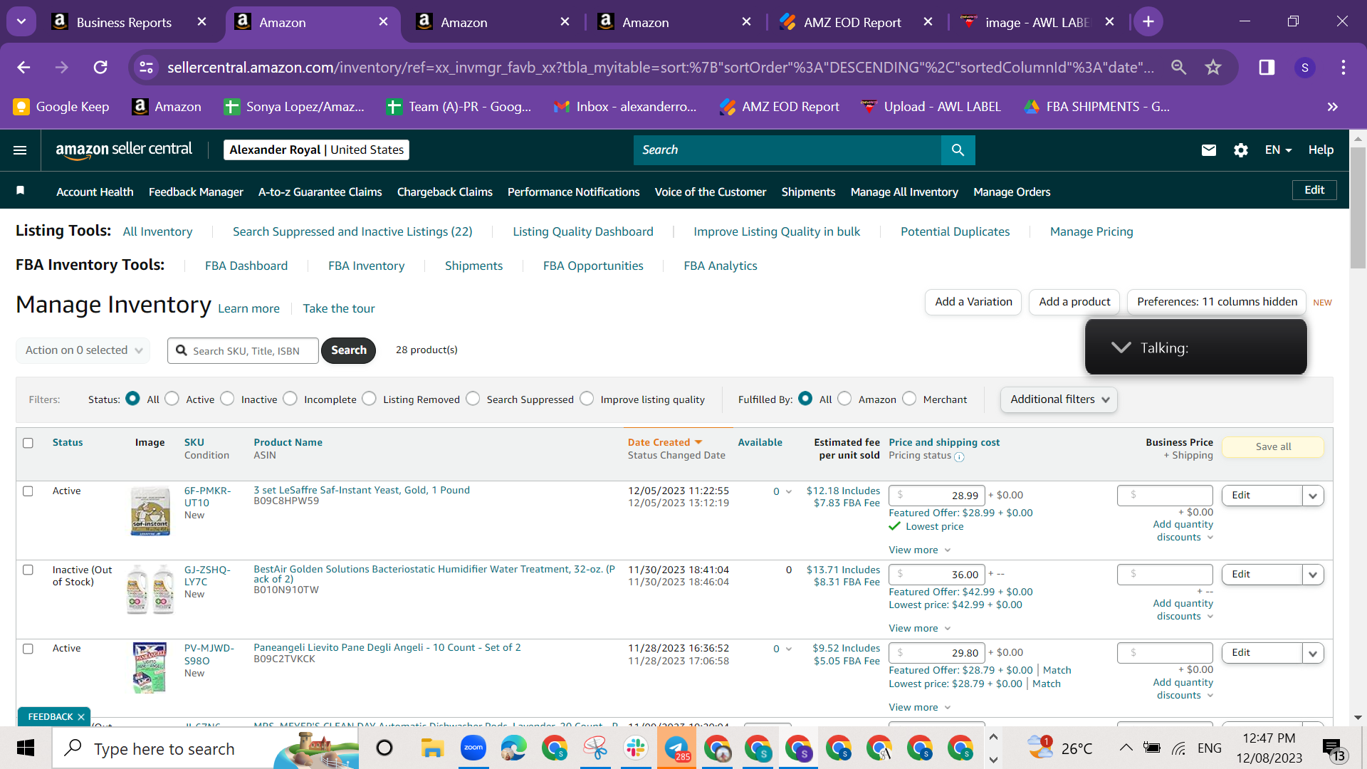Open Slack from the taskbar
1367x769 pixels.
pos(635,748)
